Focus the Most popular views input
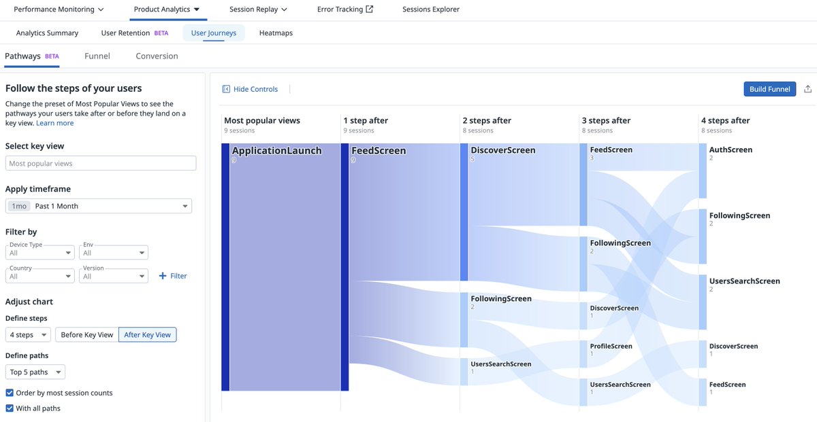Viewport: 817px width, 422px height. 101,163
